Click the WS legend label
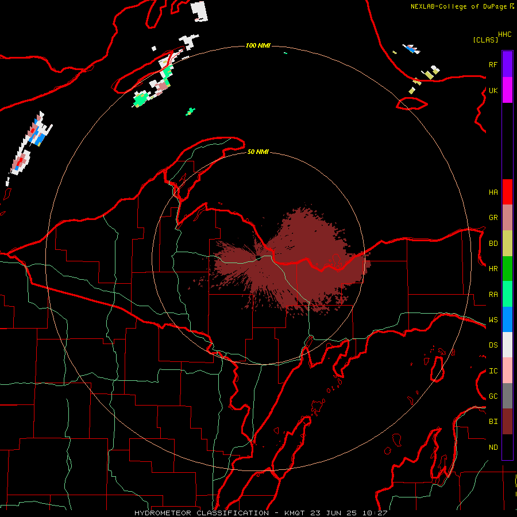 pos(493,320)
